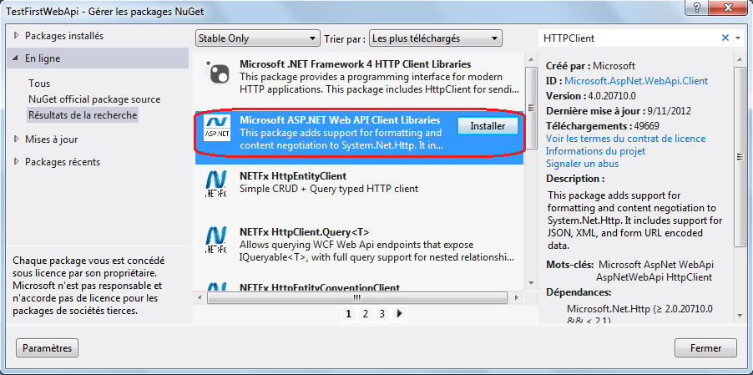This screenshot has height=375, width=753.
Task: Close the NuGet package manager window
Action: point(726,8)
